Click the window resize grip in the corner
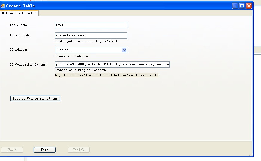 pyautogui.click(x=251, y=154)
